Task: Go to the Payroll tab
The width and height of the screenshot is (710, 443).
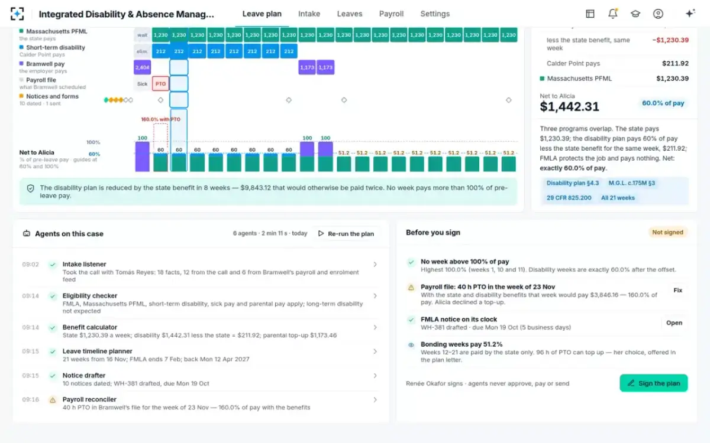Action: point(391,14)
